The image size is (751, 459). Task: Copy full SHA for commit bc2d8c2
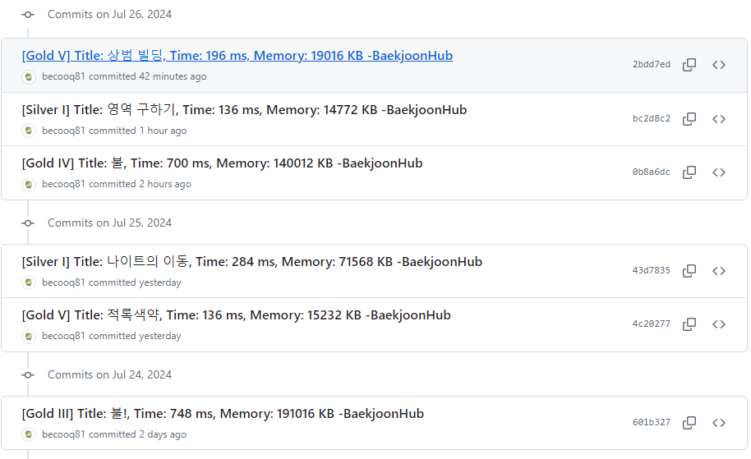pyautogui.click(x=689, y=119)
